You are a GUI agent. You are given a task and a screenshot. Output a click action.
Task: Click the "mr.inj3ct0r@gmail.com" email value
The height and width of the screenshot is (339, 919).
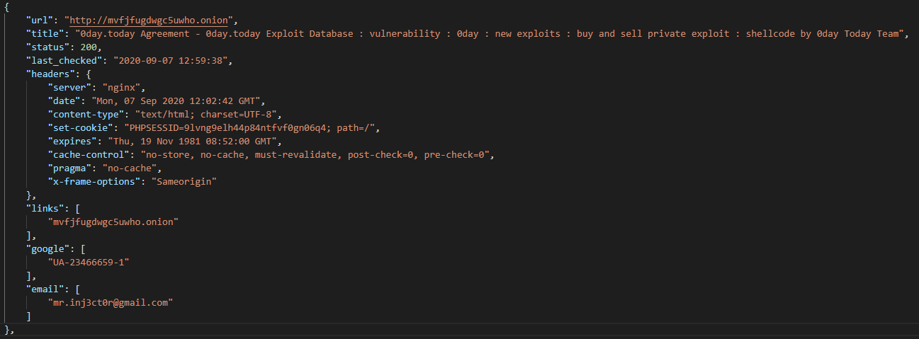(111, 303)
